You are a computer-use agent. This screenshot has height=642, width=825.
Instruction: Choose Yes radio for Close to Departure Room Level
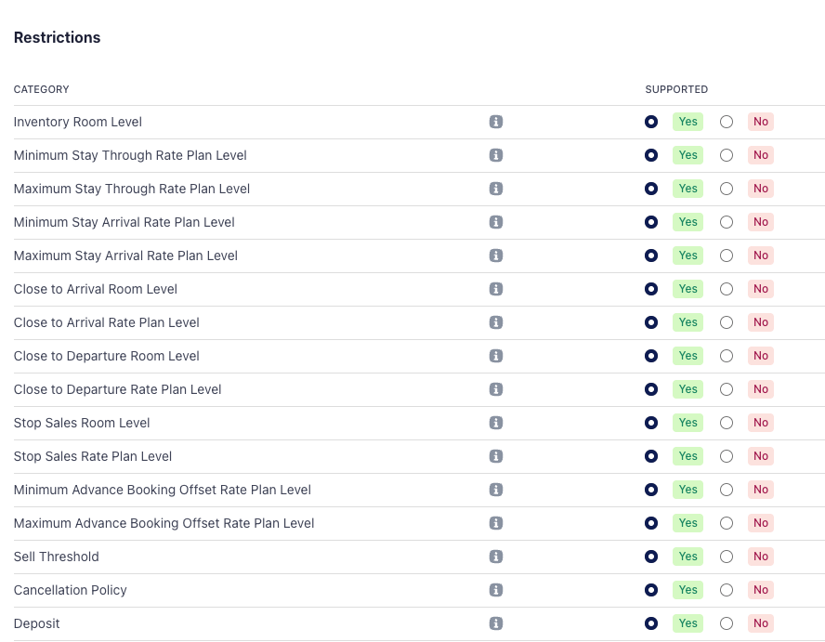[x=651, y=356]
